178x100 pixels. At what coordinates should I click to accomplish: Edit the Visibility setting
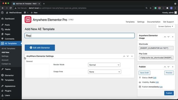click(157, 82)
